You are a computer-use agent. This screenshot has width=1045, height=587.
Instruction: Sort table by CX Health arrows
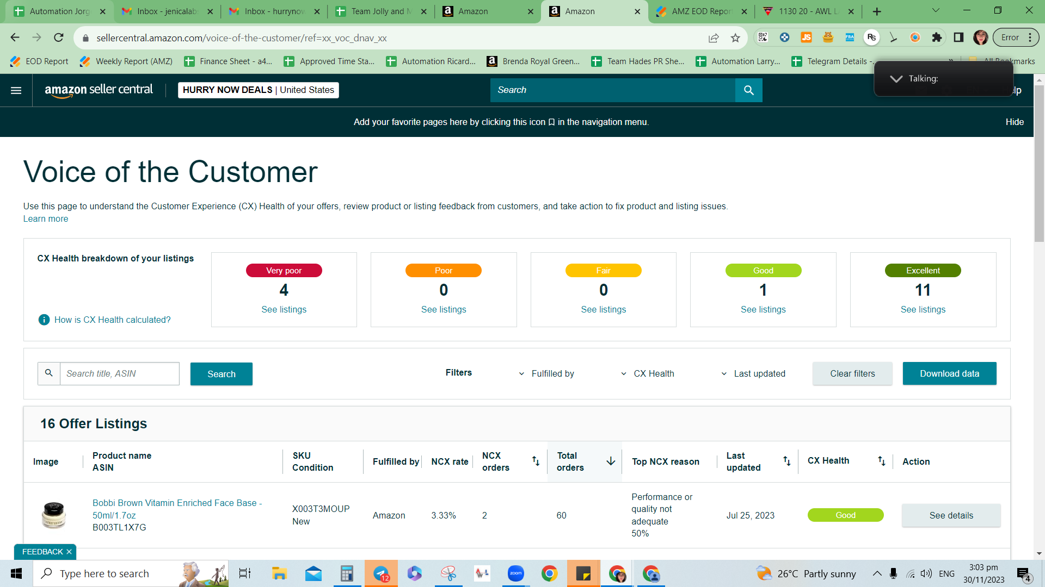pos(881,461)
